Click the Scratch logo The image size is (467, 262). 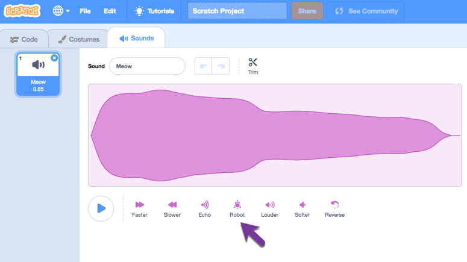tap(22, 11)
